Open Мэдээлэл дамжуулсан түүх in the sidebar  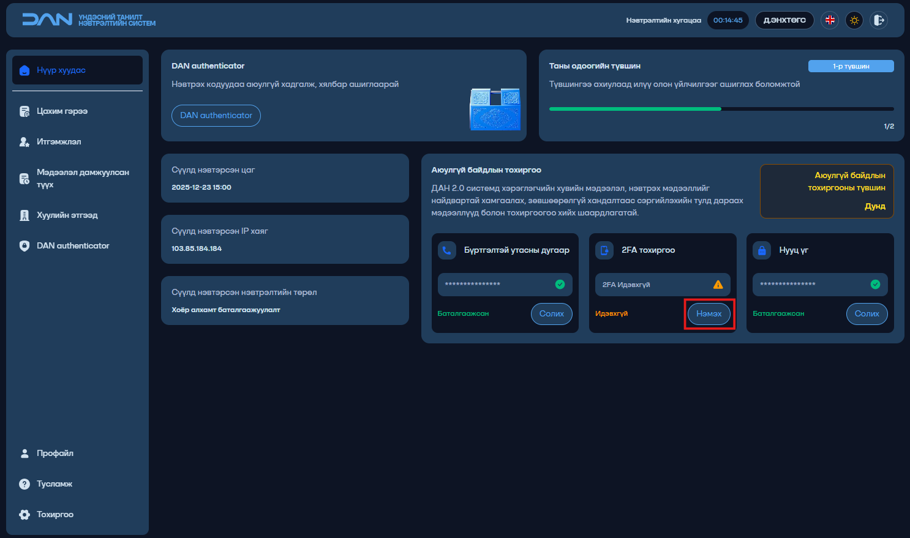[x=77, y=178]
